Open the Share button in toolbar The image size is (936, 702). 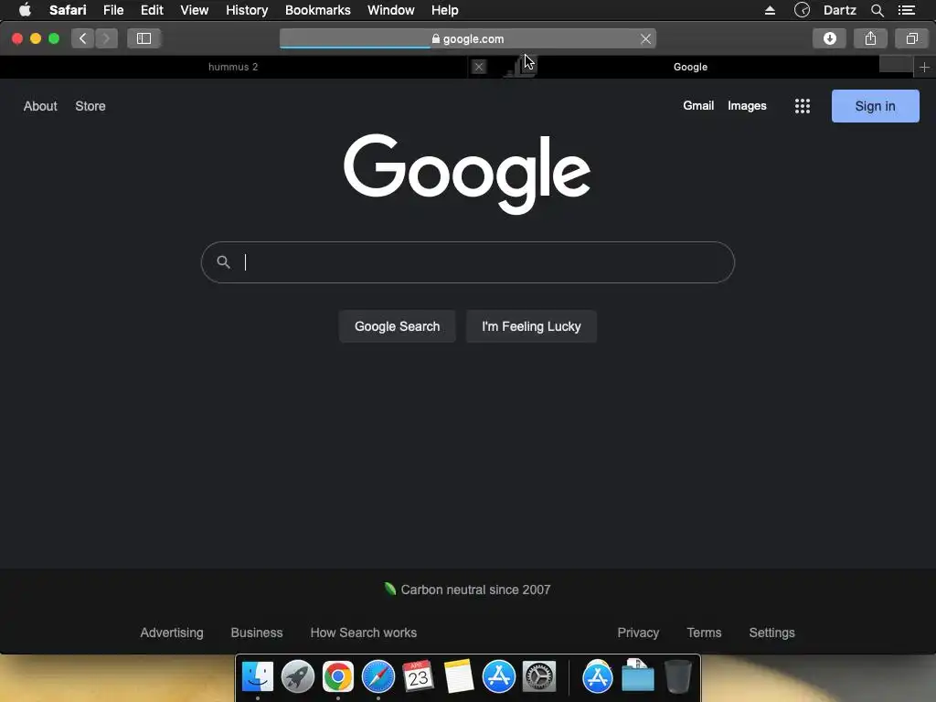click(x=870, y=38)
